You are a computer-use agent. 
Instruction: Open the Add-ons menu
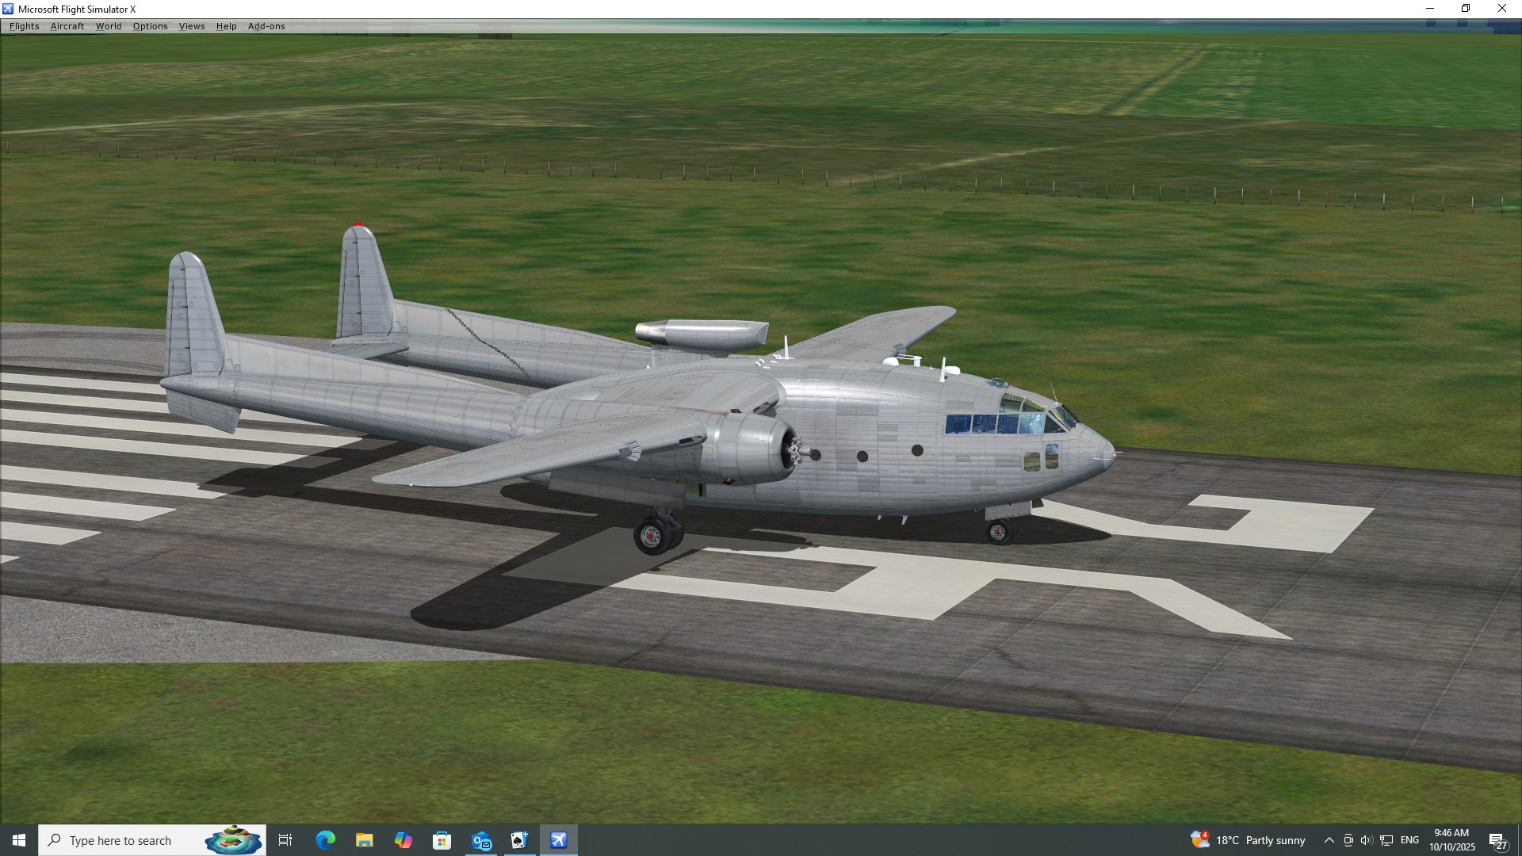pos(266,26)
